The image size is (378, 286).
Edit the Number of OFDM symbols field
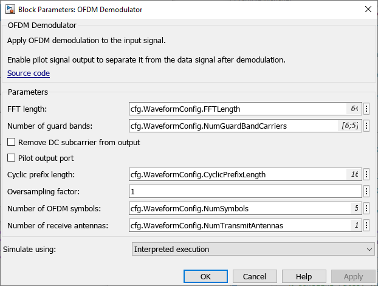pos(237,209)
